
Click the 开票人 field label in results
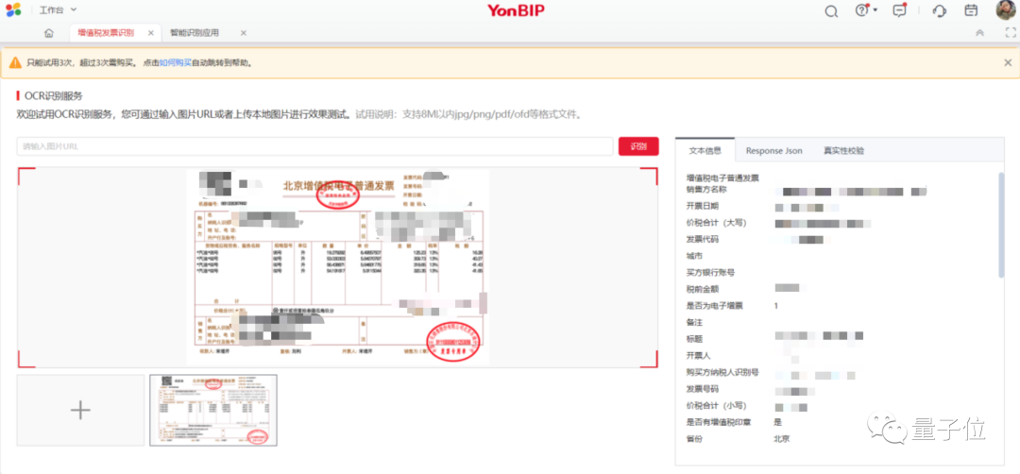pyautogui.click(x=698, y=356)
